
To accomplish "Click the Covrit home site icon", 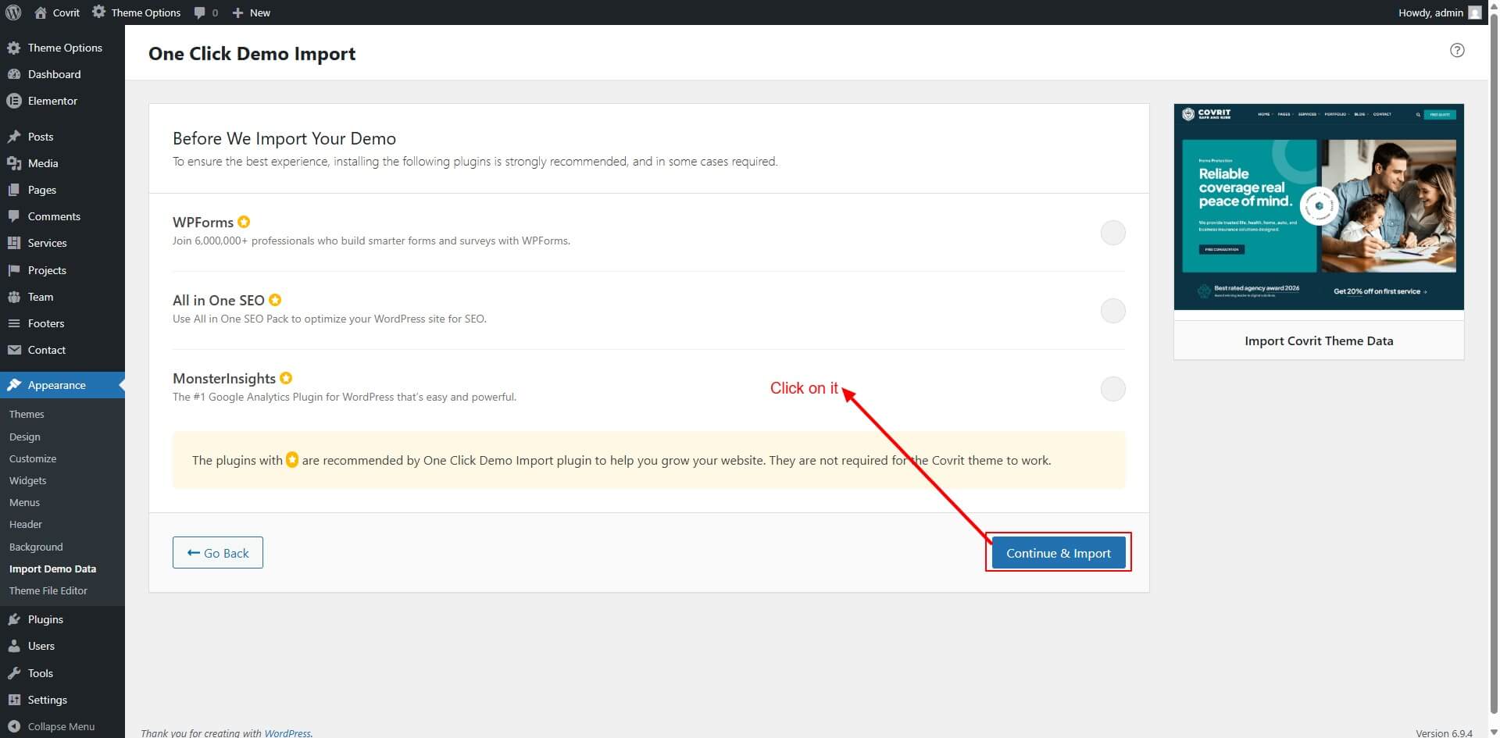I will pos(41,12).
